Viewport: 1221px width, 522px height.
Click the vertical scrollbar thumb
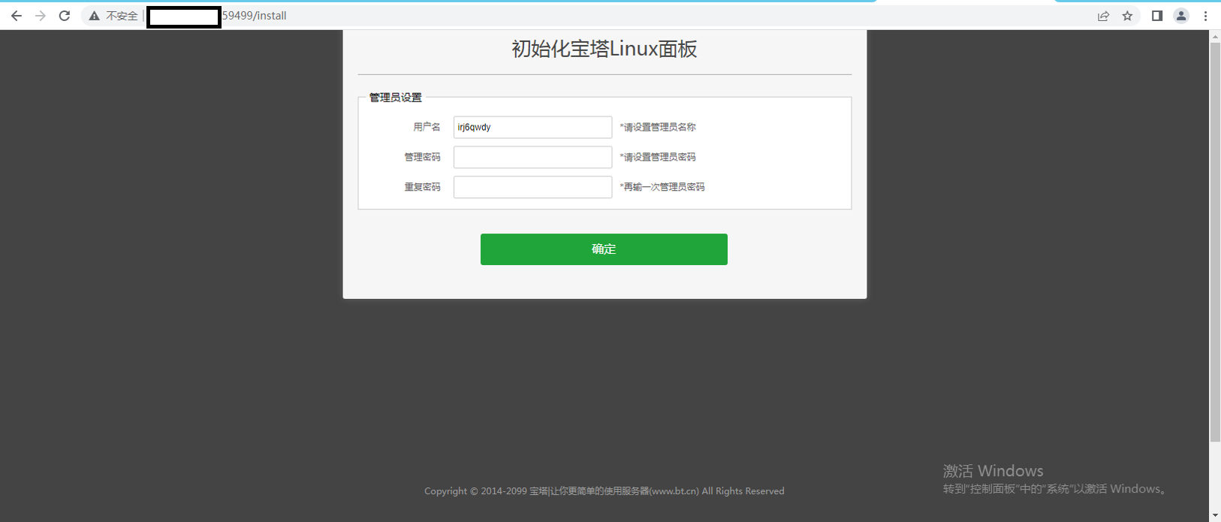tap(1214, 240)
